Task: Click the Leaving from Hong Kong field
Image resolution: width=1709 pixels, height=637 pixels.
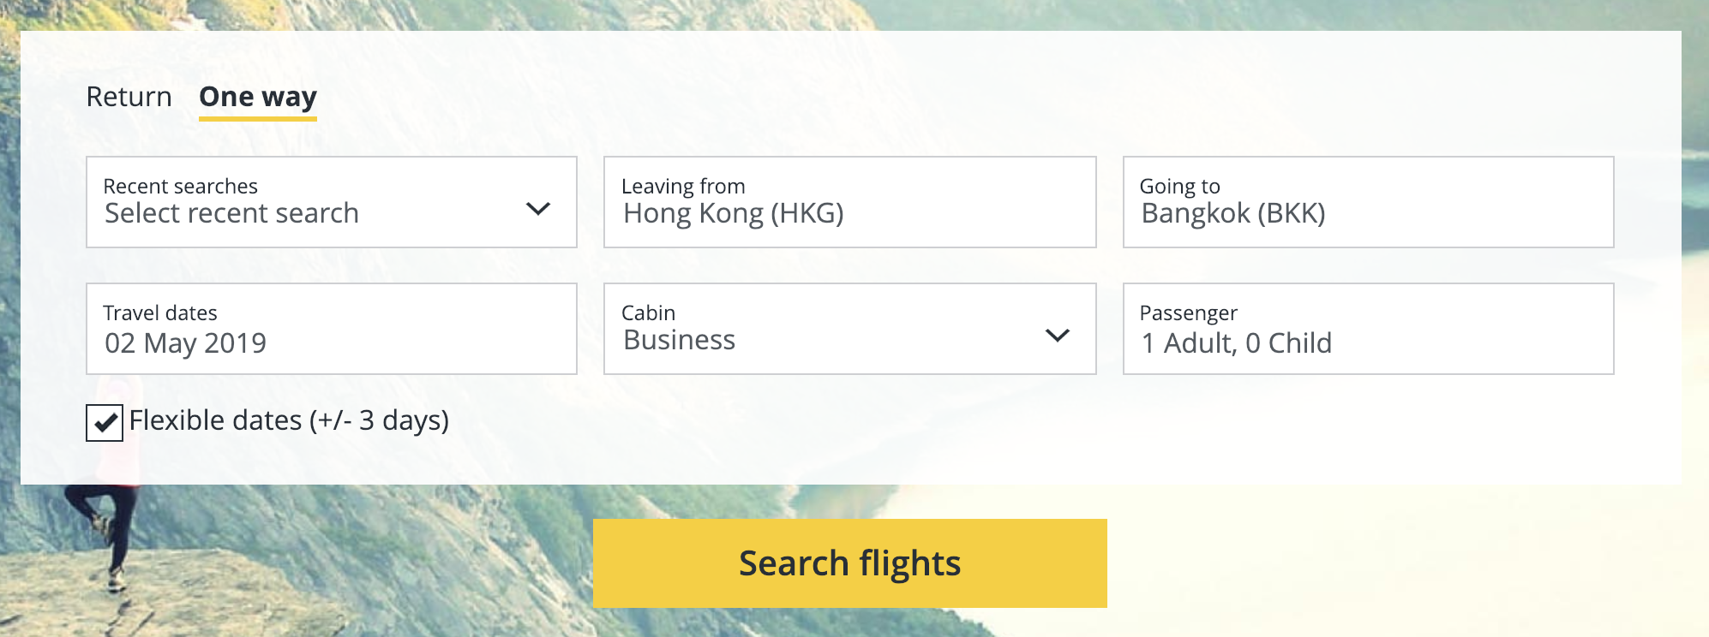Action: 850,202
